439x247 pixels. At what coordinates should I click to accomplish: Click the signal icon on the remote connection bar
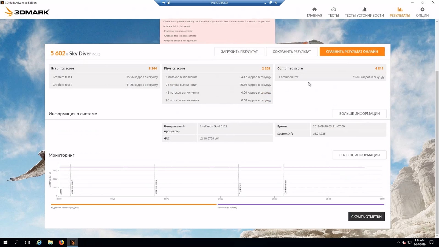(x=168, y=3)
